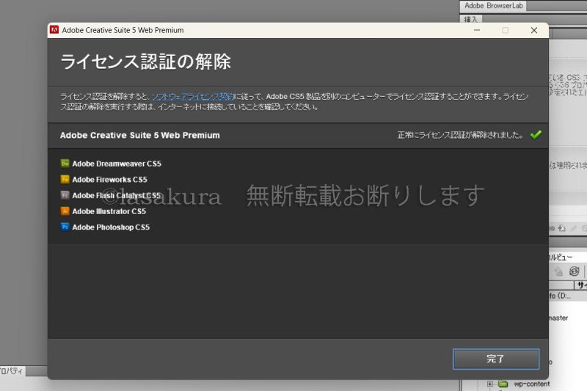587x391 pixels.
Task: Select the wp-content folder name
Action: (x=531, y=384)
